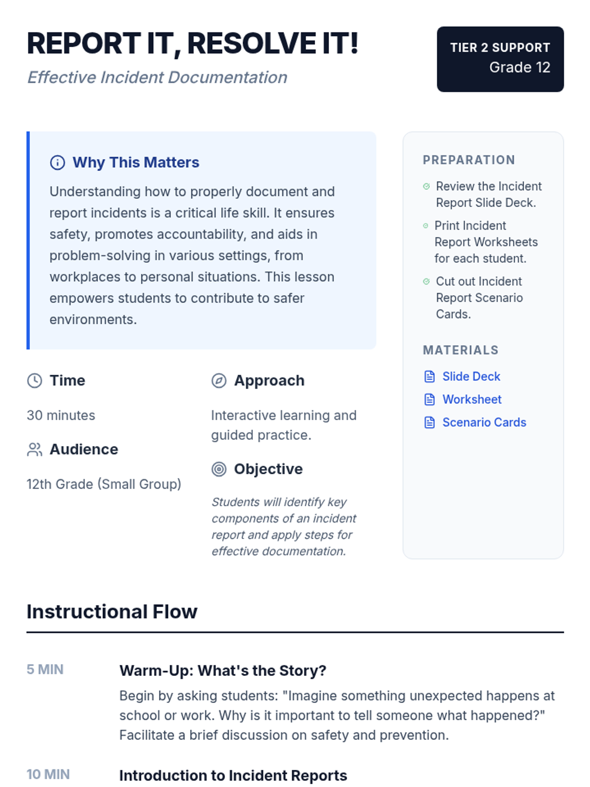This screenshot has height=787, width=590.
Task: Select the Introduction to Incident Reports heading
Action: point(233,776)
